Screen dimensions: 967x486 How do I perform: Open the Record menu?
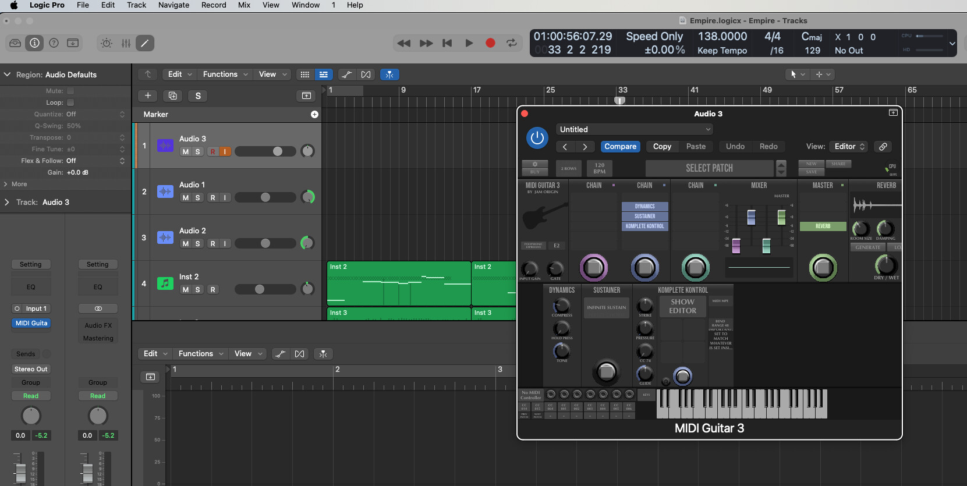point(214,5)
